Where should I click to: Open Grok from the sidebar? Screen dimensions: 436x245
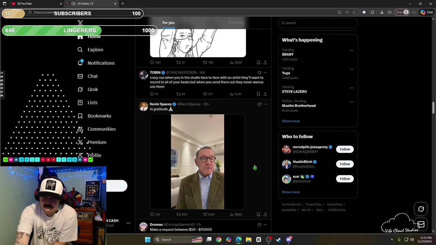88,89
